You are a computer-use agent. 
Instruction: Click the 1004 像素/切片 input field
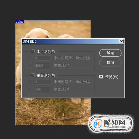pyautogui.click(x=43, y=65)
